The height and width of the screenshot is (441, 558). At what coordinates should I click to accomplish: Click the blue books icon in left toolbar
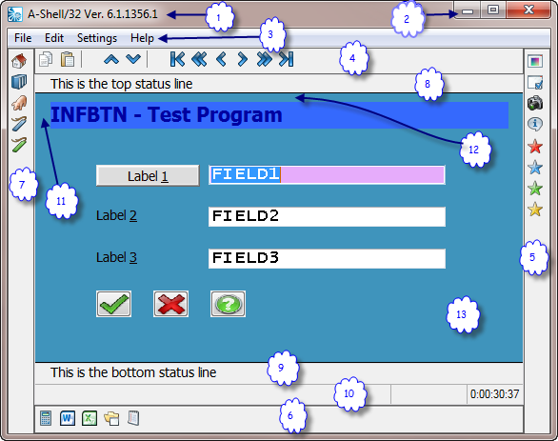19,82
